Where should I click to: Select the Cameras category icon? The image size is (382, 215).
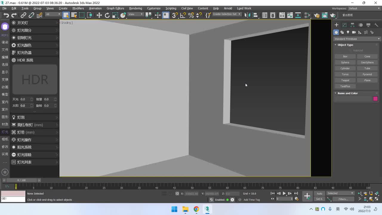click(x=354, y=32)
